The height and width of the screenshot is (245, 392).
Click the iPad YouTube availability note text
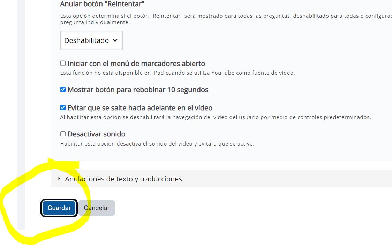pos(178,73)
